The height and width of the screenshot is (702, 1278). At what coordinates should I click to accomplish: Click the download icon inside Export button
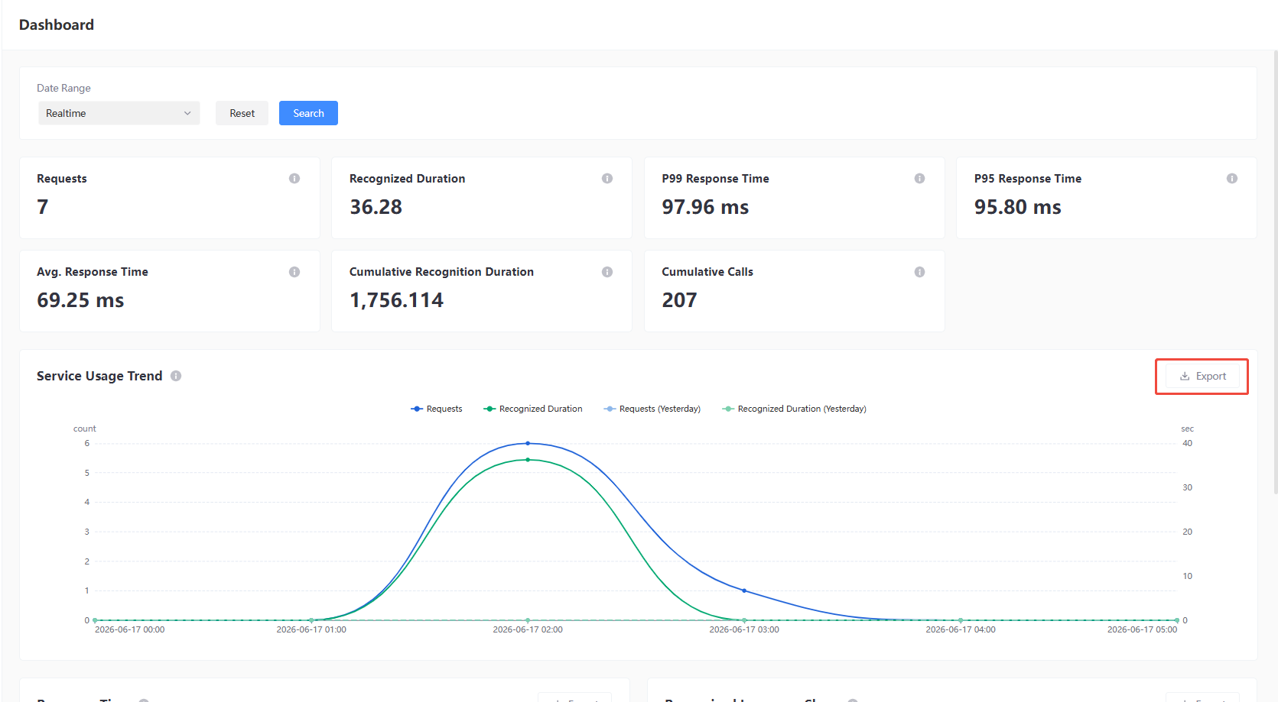click(x=1185, y=376)
